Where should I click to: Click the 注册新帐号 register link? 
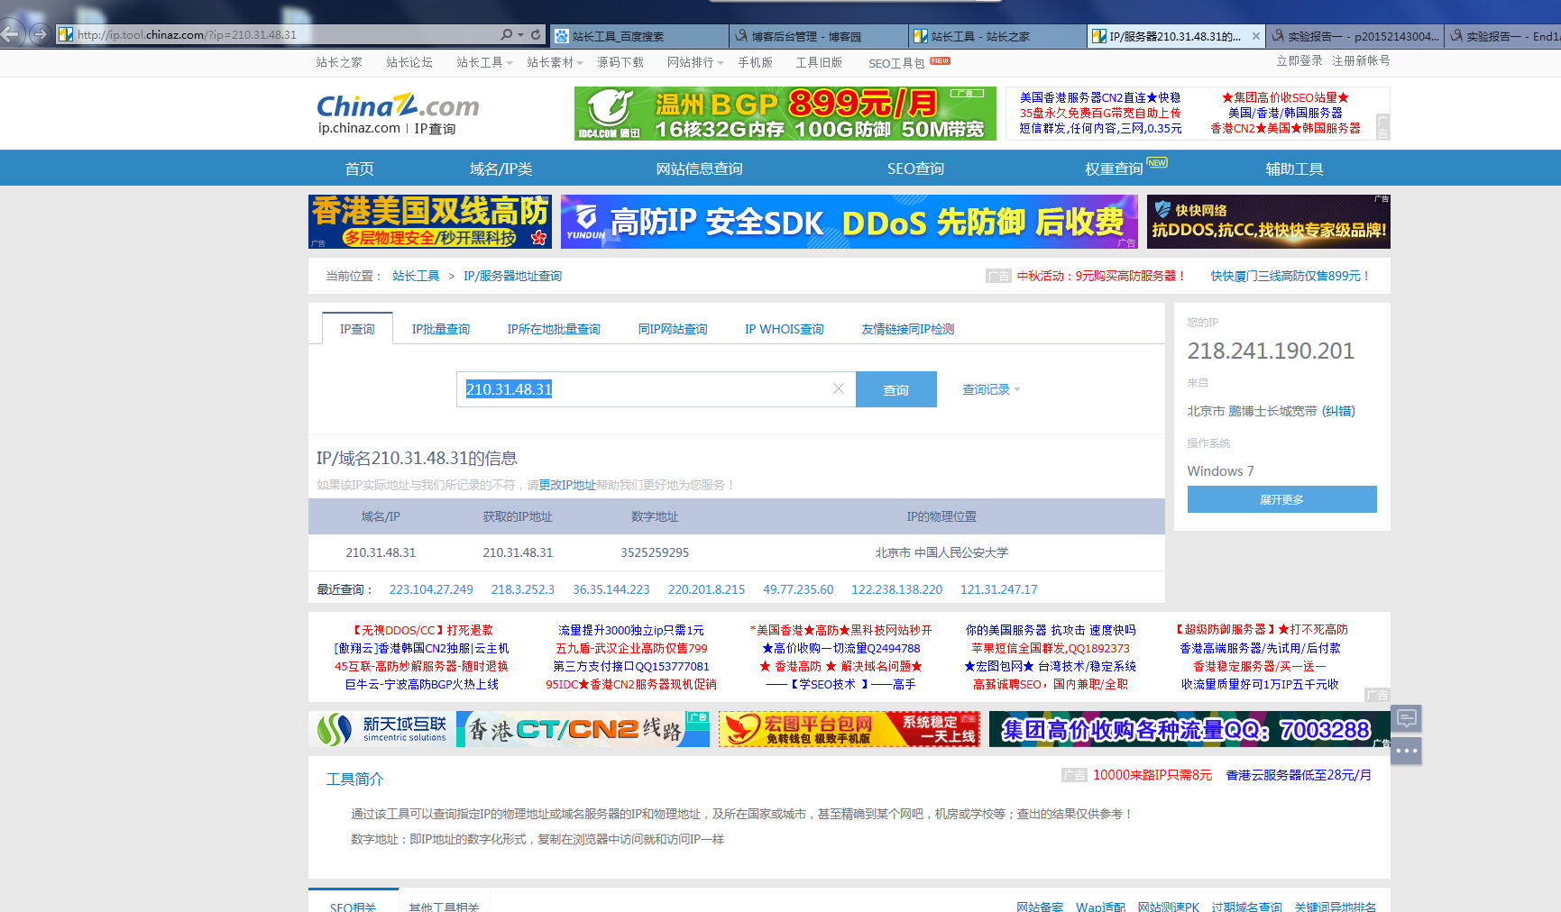pyautogui.click(x=1361, y=60)
